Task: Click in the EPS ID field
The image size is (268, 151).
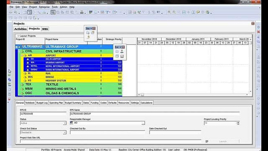Action: tap(43, 114)
